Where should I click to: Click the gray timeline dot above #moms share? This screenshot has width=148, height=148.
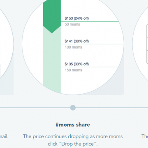pyautogui.click(x=73, y=108)
